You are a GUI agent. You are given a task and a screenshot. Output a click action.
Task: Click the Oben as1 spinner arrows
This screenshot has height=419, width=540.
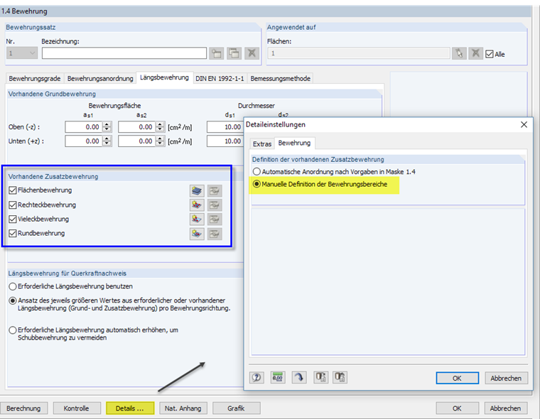tap(107, 127)
